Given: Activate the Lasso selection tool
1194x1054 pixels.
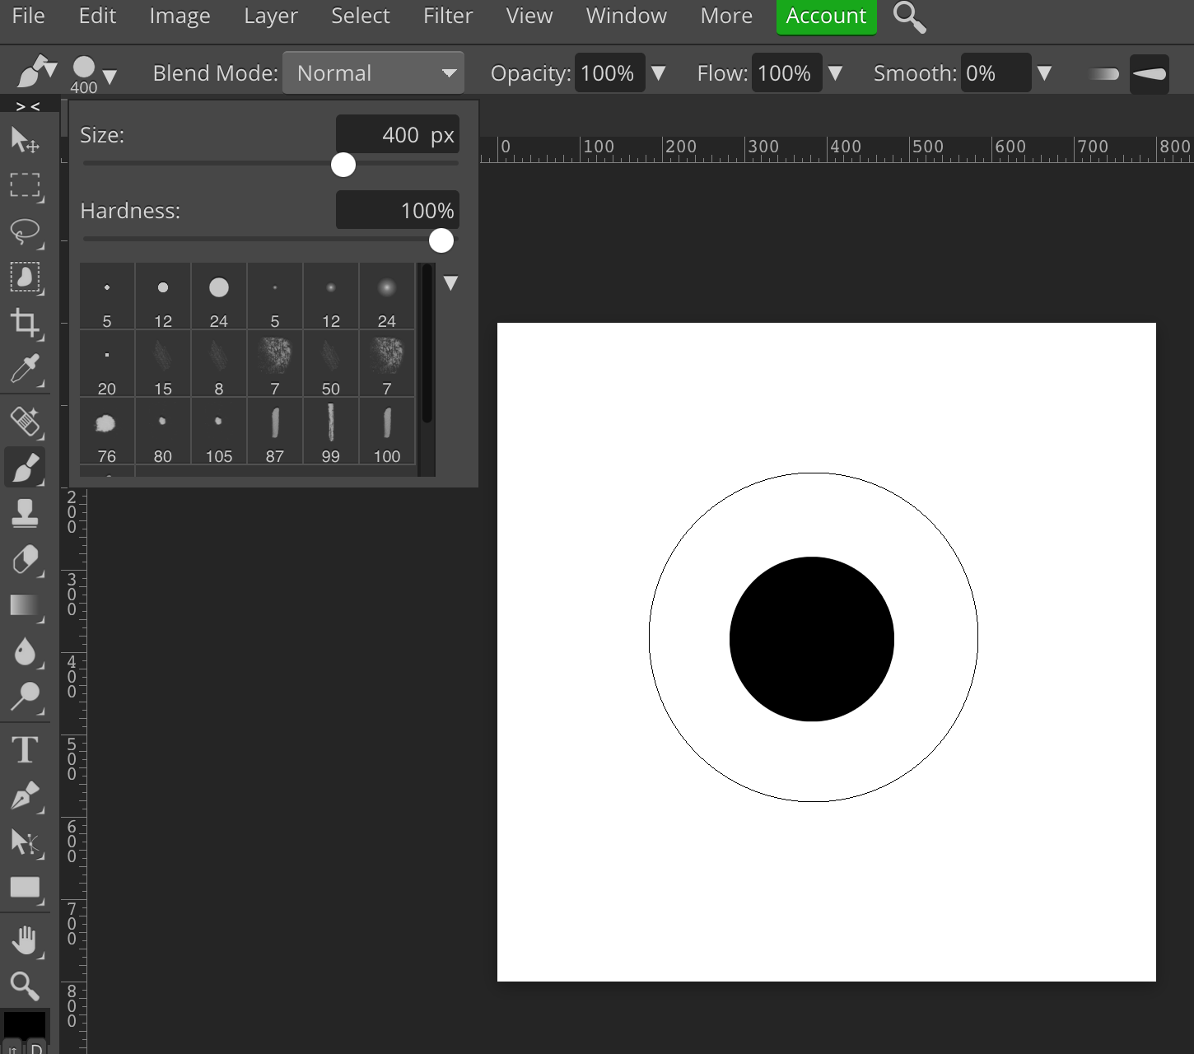Looking at the screenshot, I should [25, 233].
